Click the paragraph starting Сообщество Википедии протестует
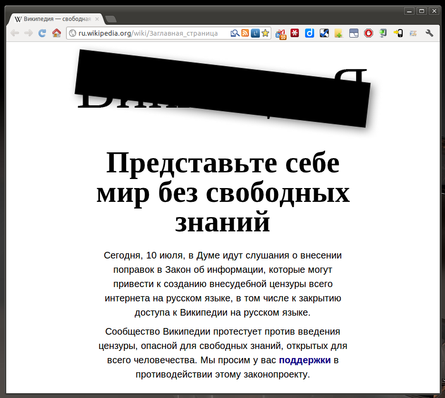The image size is (445, 398). [223, 353]
